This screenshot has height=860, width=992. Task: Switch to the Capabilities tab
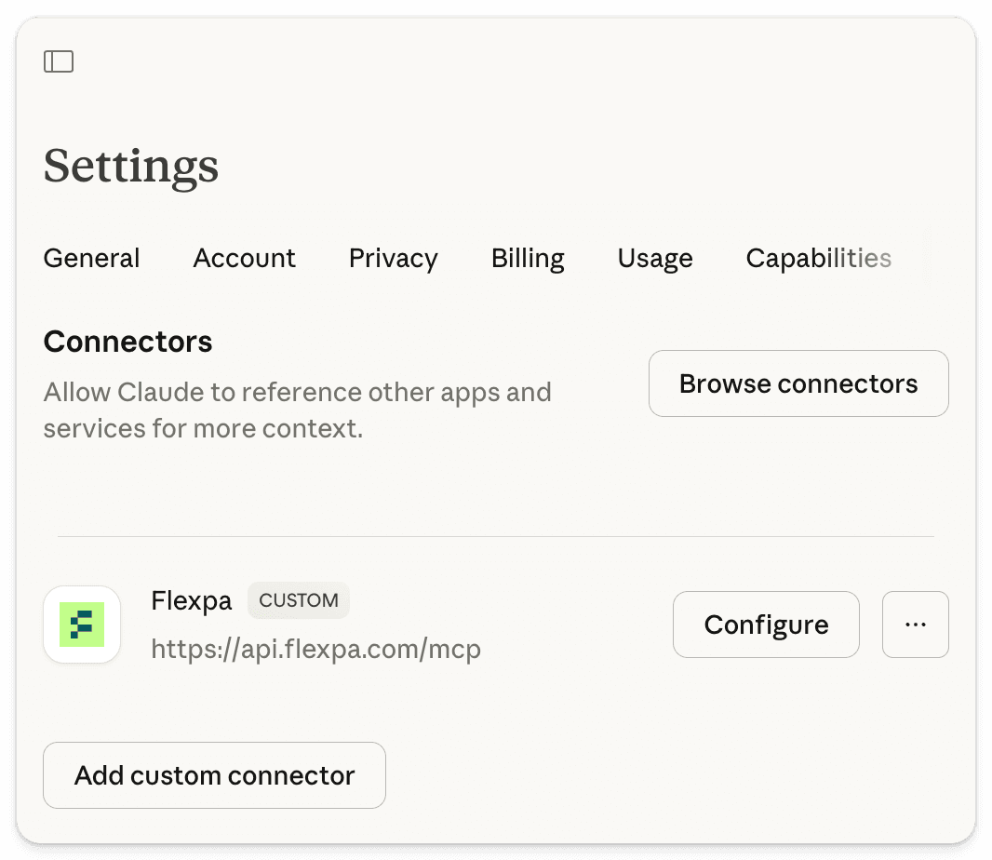(819, 258)
